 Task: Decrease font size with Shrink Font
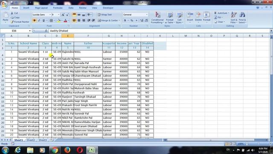(67, 15)
